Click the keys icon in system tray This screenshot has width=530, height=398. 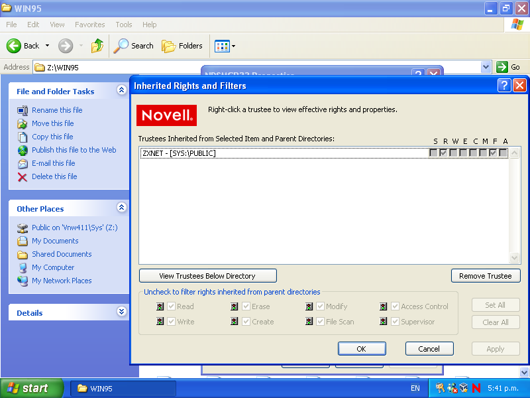click(440, 388)
